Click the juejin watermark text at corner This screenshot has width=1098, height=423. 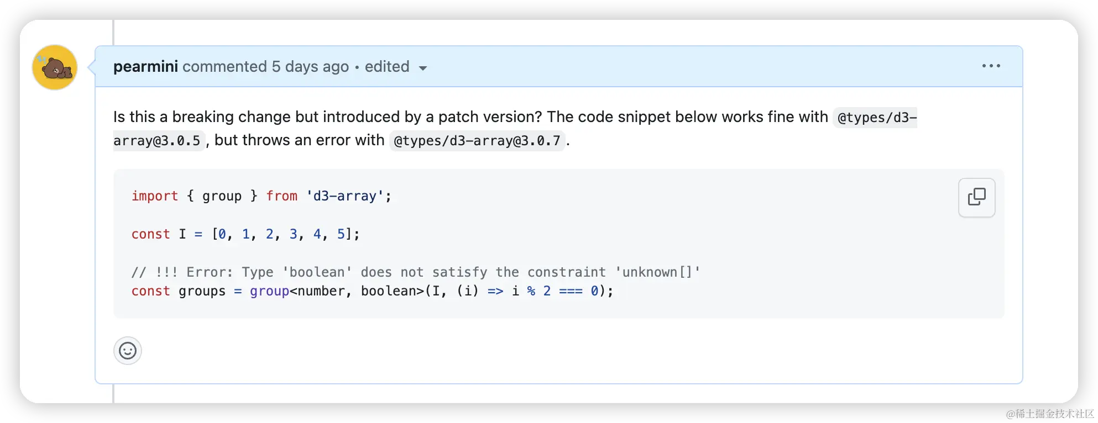pyautogui.click(x=1049, y=413)
